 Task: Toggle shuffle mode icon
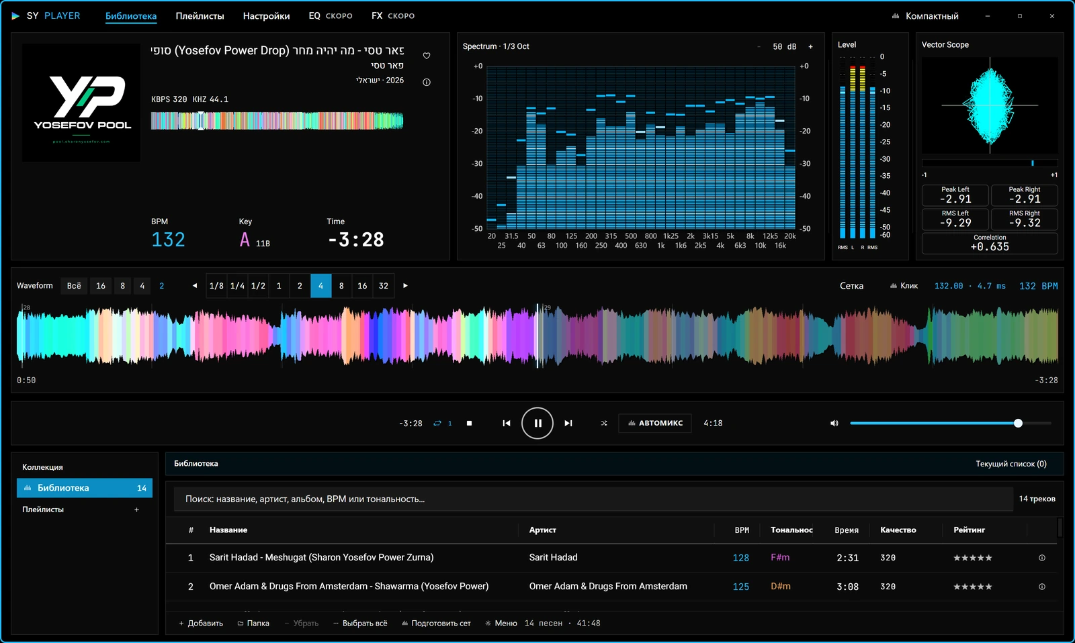(x=603, y=423)
